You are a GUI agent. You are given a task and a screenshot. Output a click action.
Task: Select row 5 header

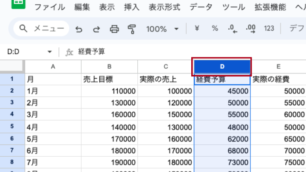(12, 127)
